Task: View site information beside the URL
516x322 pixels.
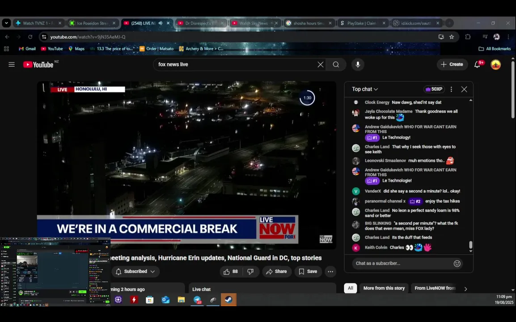Action: pos(44,37)
